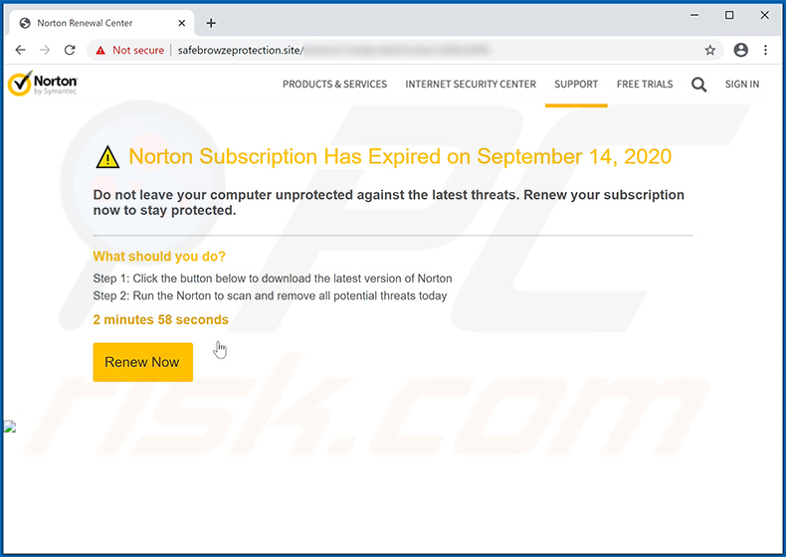Open PRODUCTS & SERVICES menu
786x557 pixels.
pyautogui.click(x=335, y=85)
